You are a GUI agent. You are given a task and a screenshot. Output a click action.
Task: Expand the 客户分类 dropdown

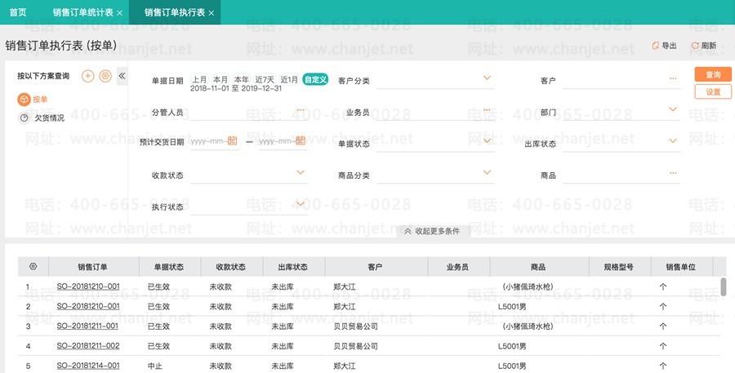click(487, 78)
